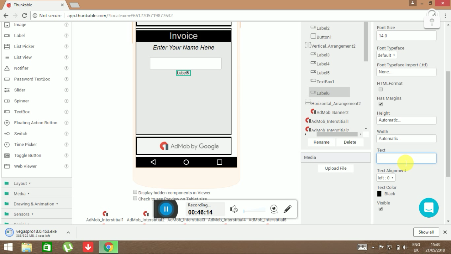Enable Display hidden components in Viewer

tap(135, 192)
